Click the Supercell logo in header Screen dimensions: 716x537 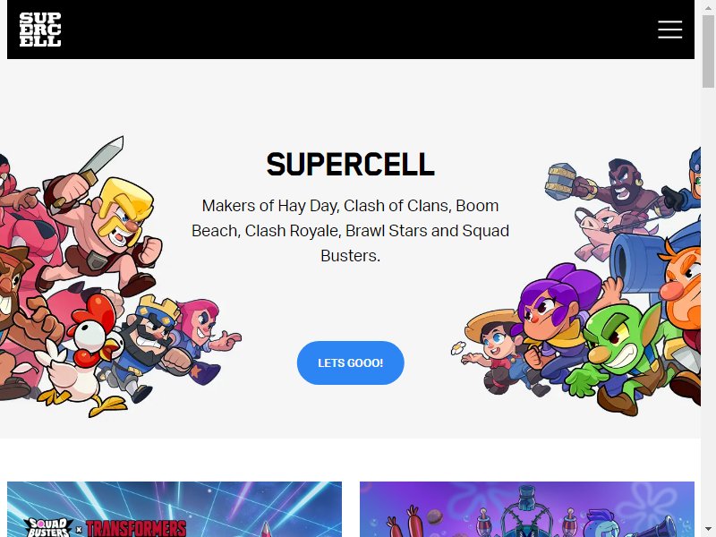40,30
